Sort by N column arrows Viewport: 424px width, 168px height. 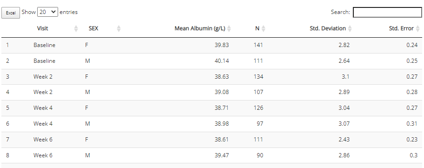(264, 28)
